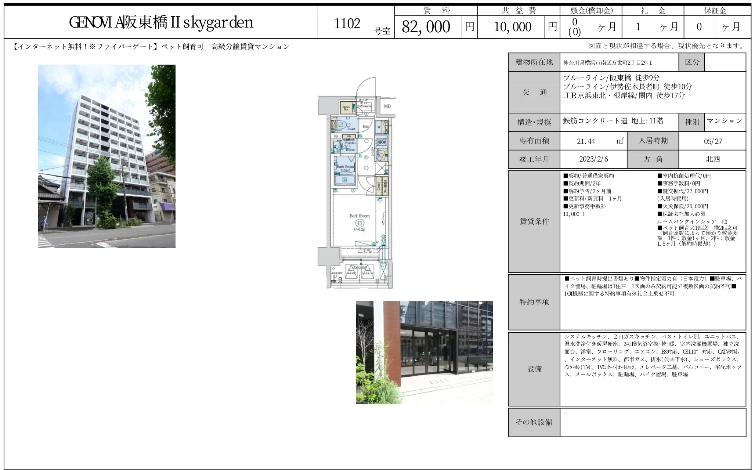Click the 号室 label beside room number

click(x=382, y=31)
